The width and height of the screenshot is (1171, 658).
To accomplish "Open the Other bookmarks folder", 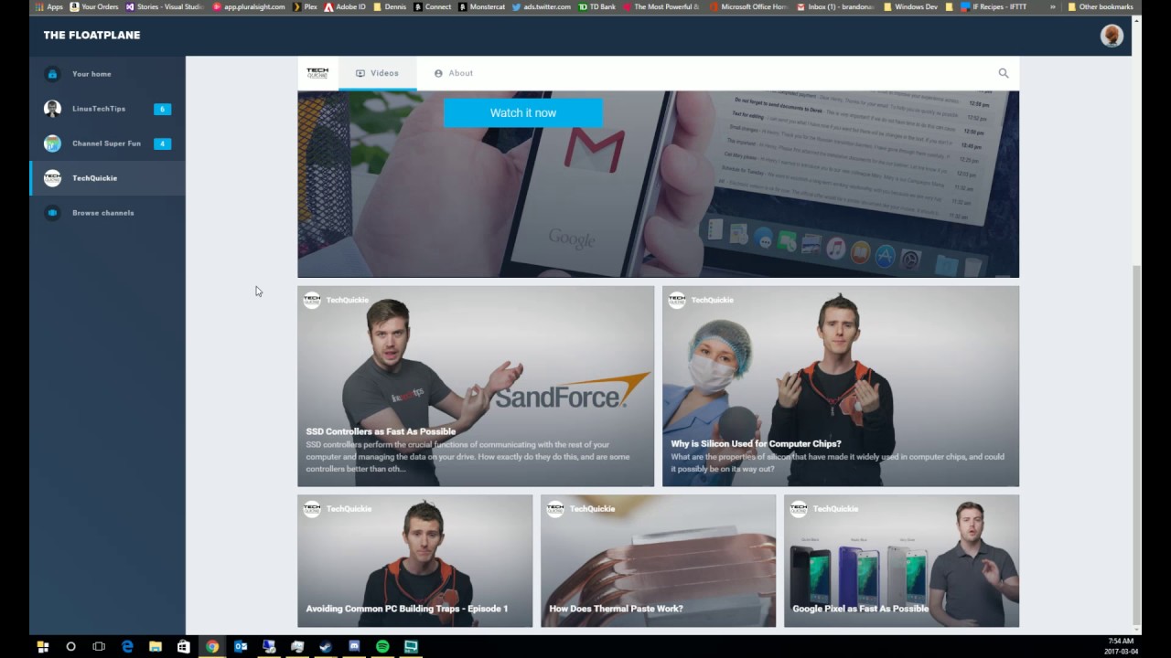I will tap(1101, 6).
